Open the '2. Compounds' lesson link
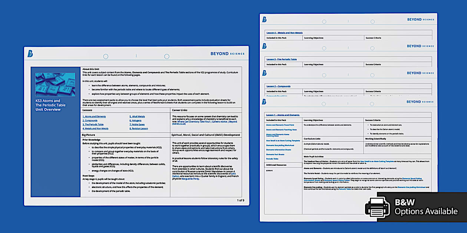This screenshot has width=467, height=233. 90,121
